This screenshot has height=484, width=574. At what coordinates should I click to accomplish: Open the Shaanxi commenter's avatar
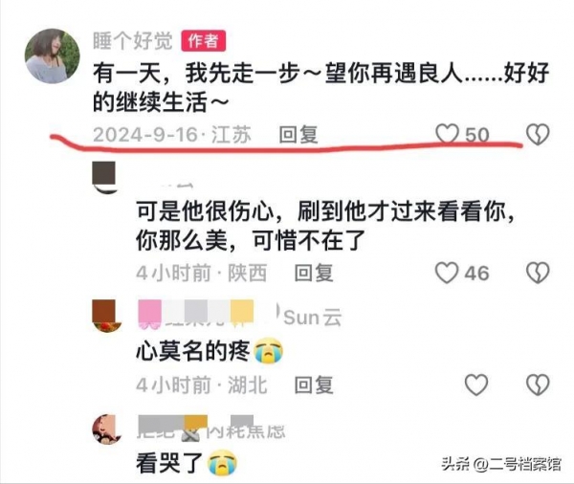pos(104,177)
